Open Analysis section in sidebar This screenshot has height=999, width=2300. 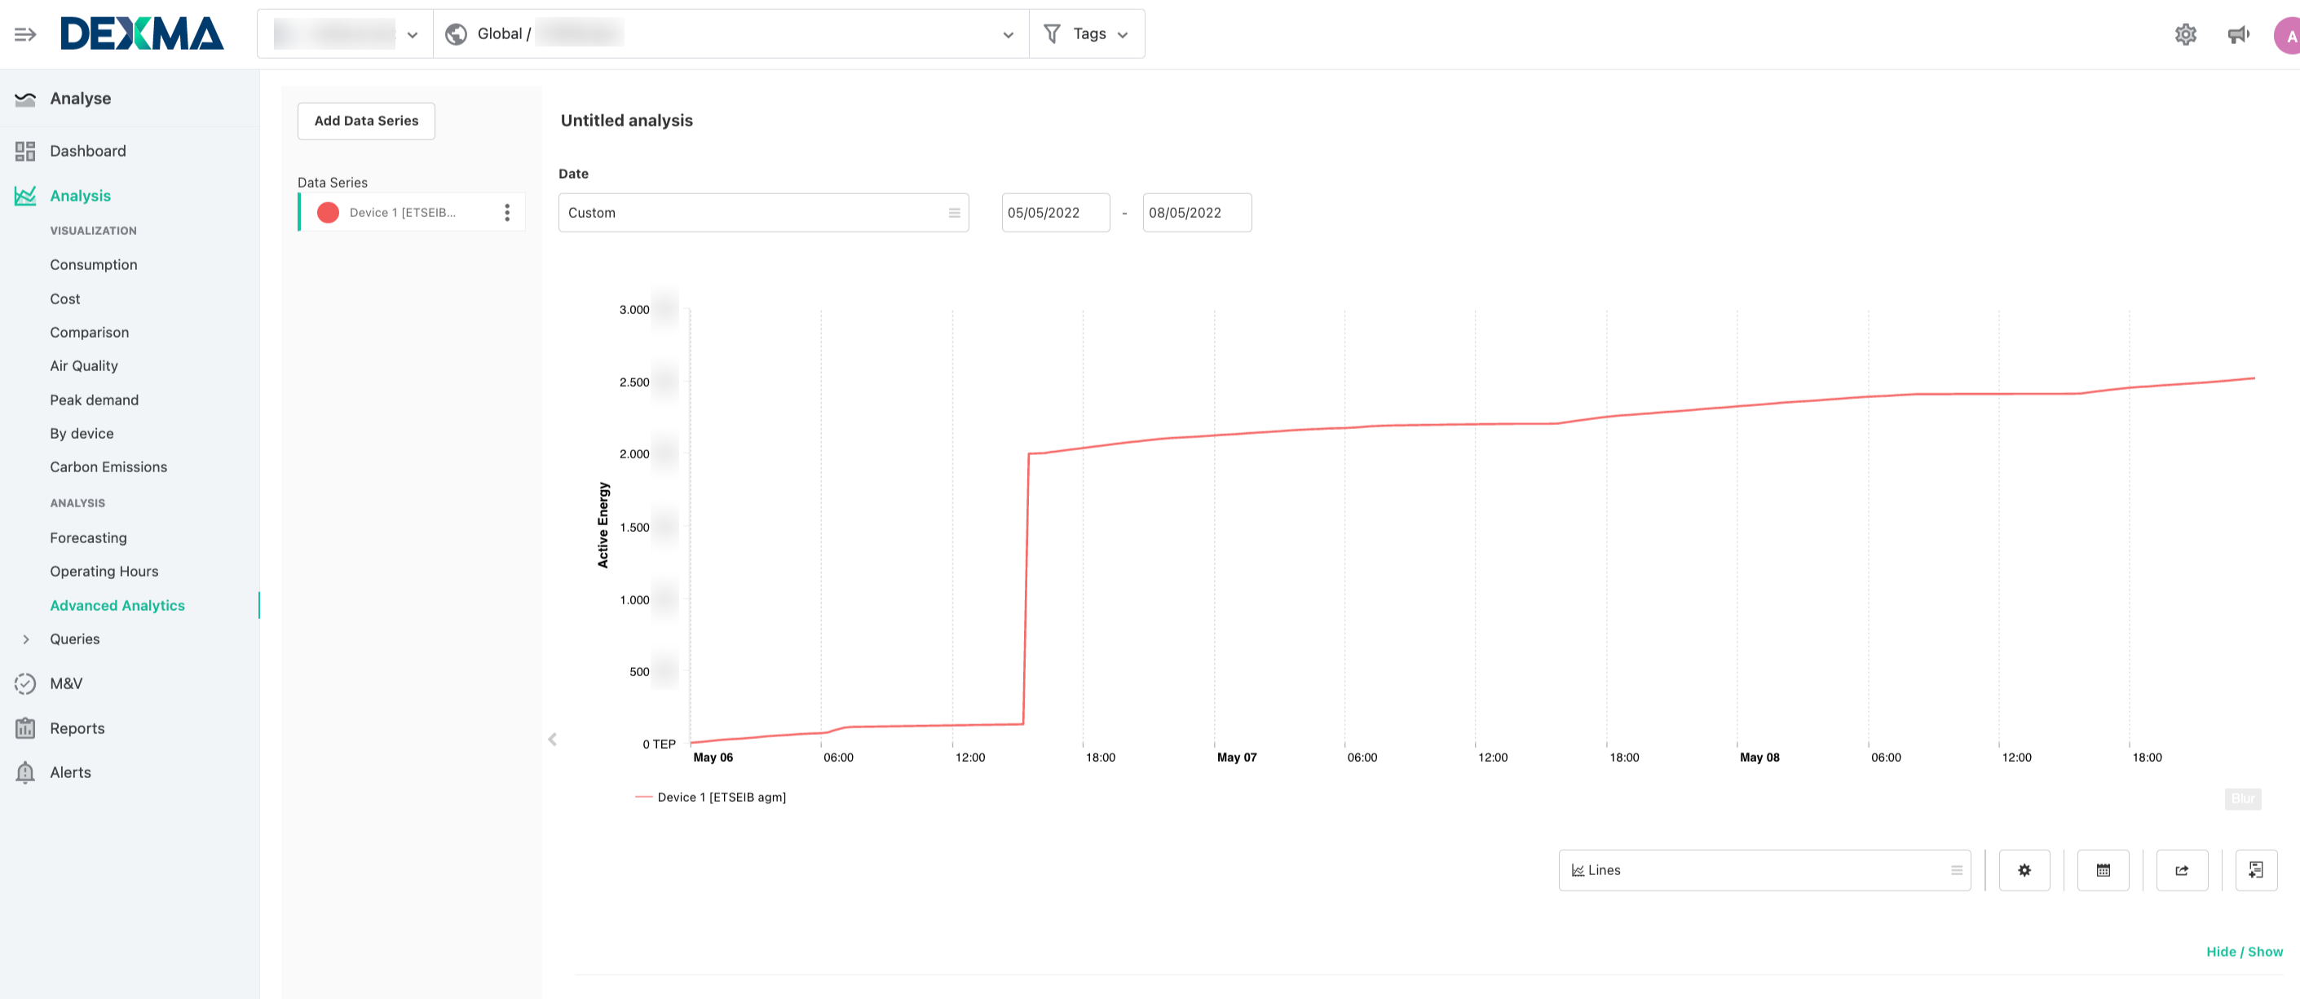pos(81,196)
